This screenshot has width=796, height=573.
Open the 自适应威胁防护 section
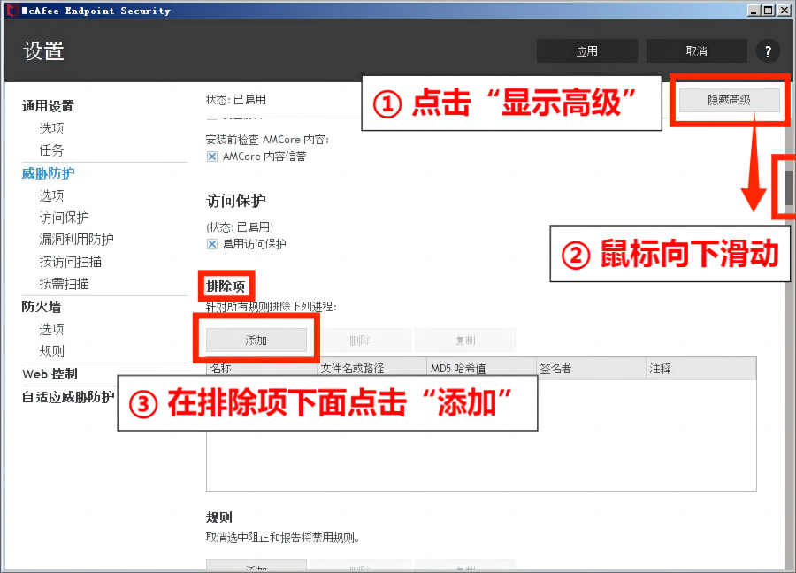pos(68,397)
